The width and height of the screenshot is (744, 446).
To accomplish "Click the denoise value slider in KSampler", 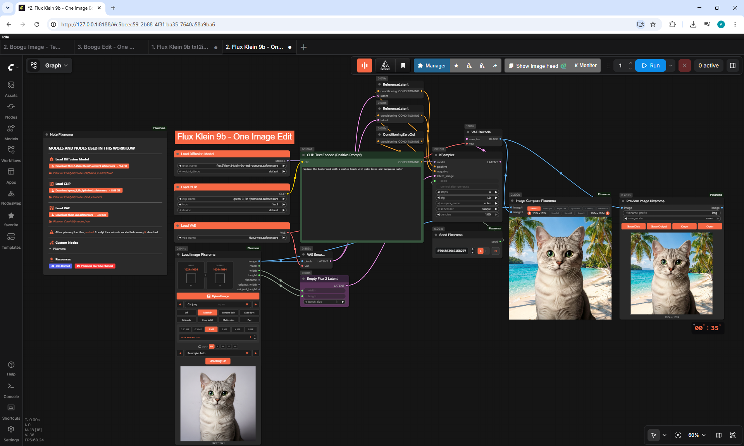I will coord(467,215).
